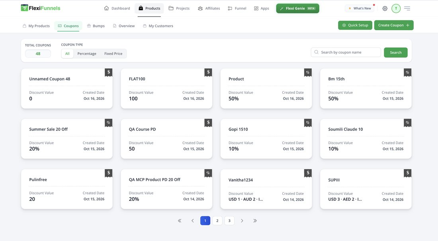Go to page 2
438x241 pixels.
click(x=217, y=221)
